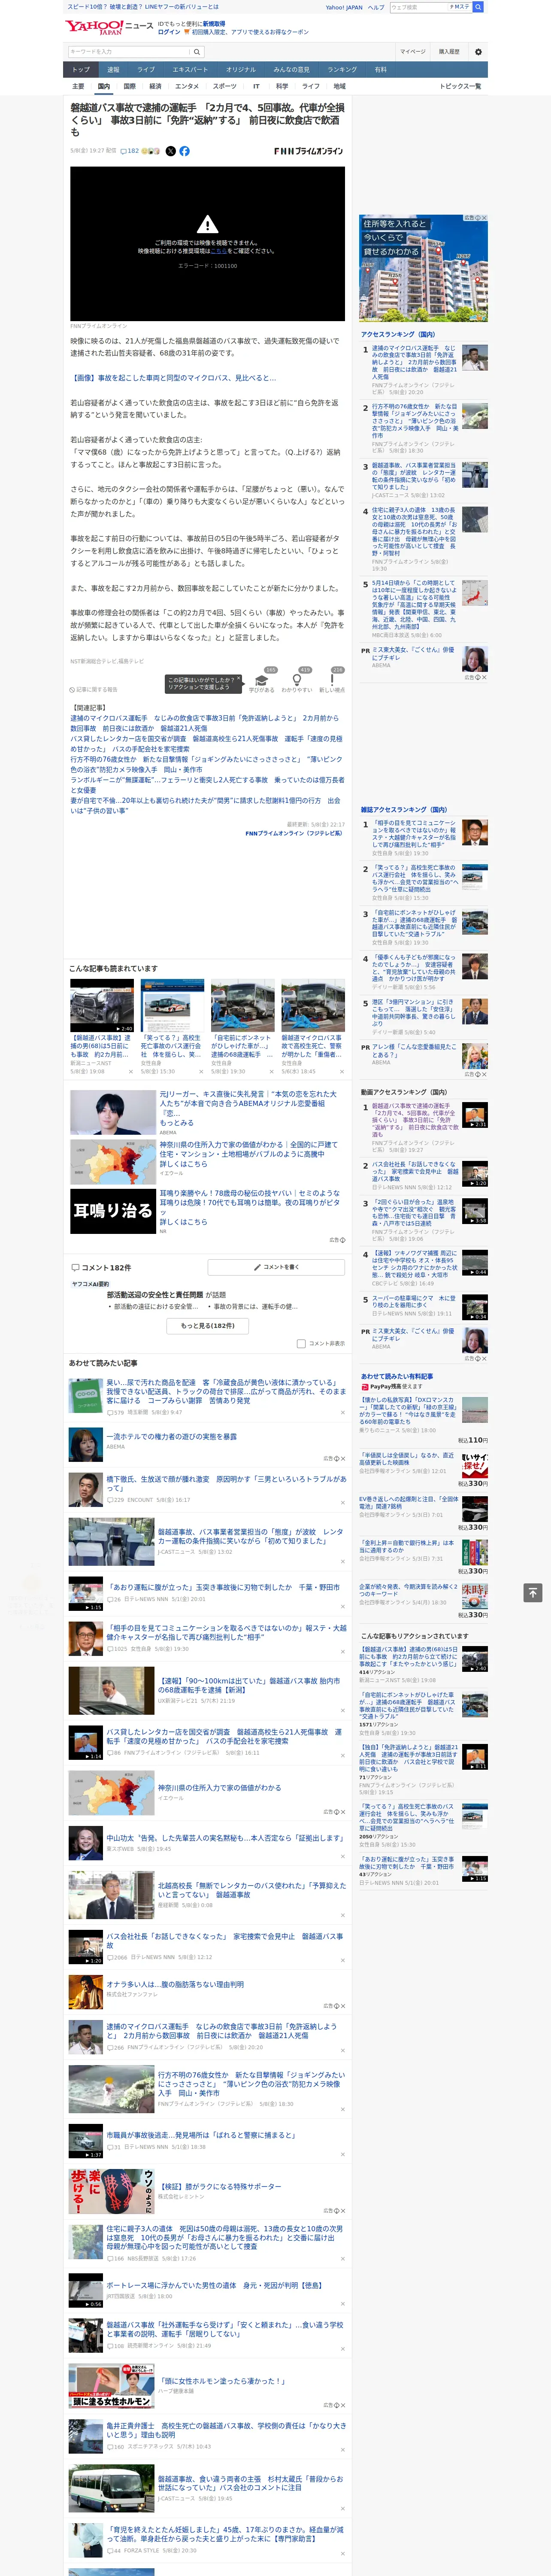React with the 新しい視点 exclamation icon
Image resolution: width=551 pixels, height=2576 pixels.
pos(332,680)
